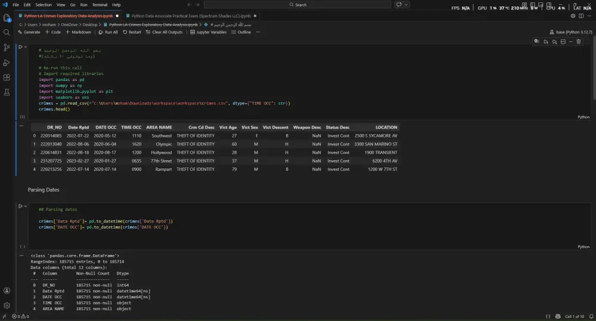Show errors and warnings in status bar

(x=20, y=316)
